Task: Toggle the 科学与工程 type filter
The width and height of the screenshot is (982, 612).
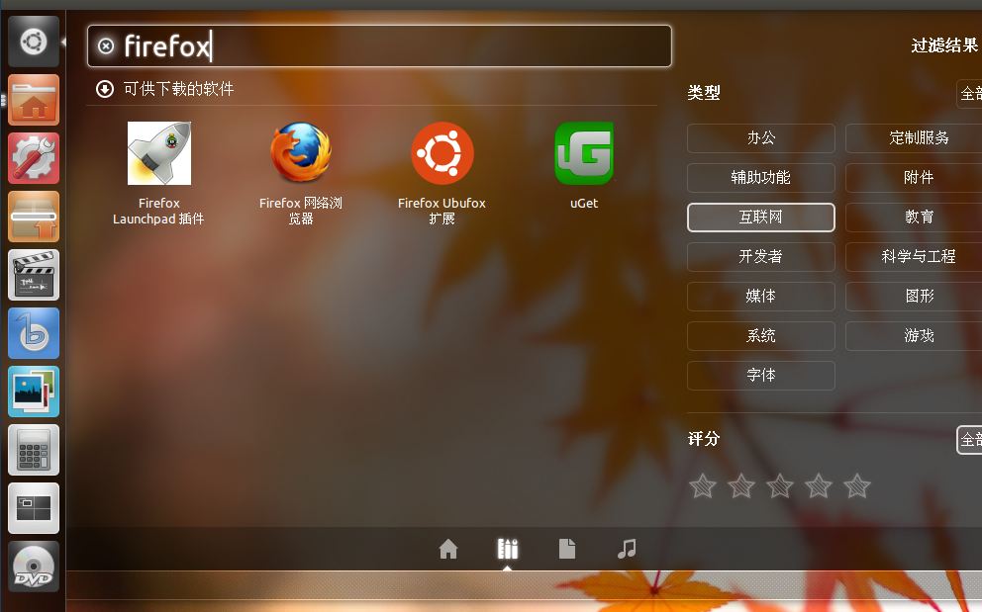Action: (x=914, y=256)
